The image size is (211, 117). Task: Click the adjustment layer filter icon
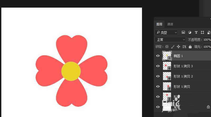pos(190,33)
